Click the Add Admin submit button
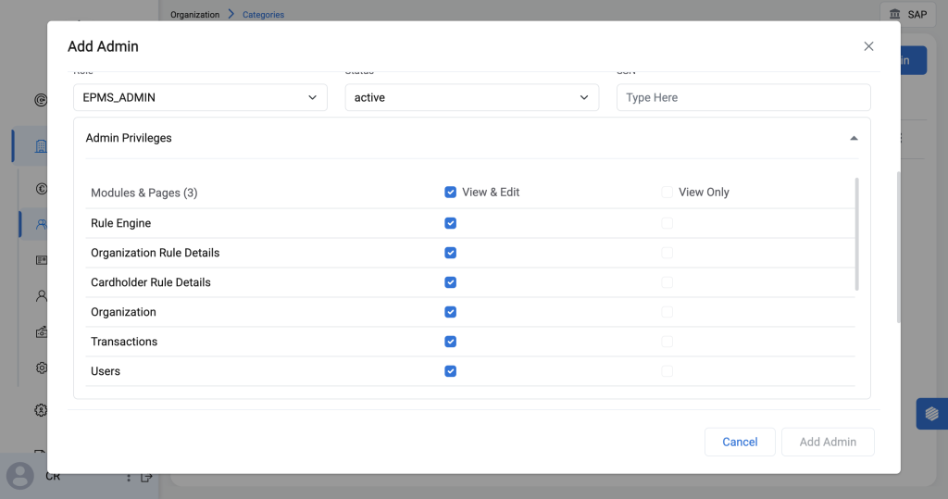 pyautogui.click(x=828, y=442)
